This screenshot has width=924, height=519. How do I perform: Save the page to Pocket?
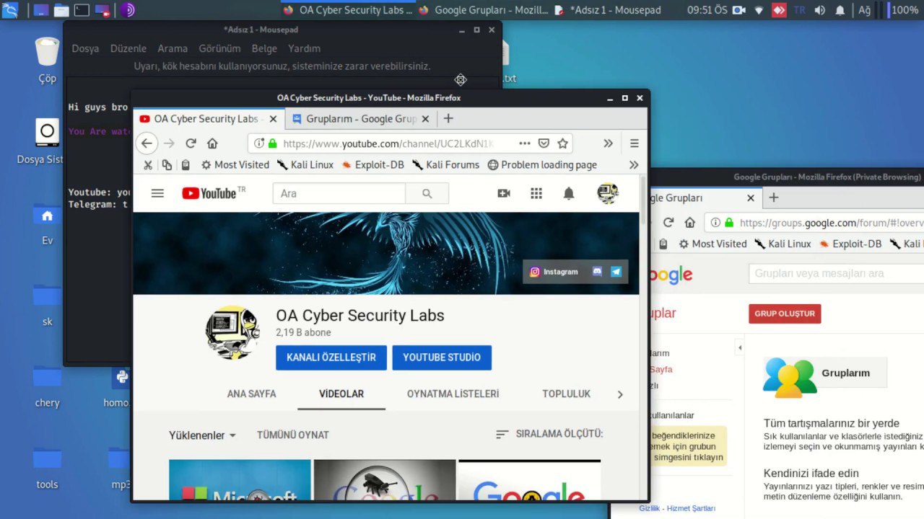click(544, 143)
